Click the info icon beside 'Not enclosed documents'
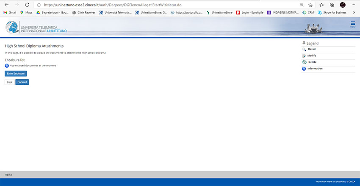360x186 pixels. [x=7, y=66]
